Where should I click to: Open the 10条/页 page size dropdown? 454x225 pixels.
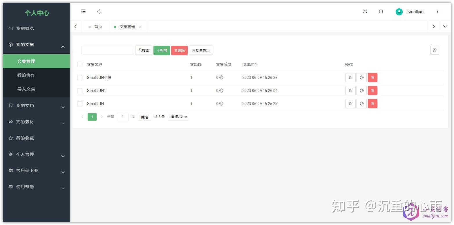tap(178, 117)
